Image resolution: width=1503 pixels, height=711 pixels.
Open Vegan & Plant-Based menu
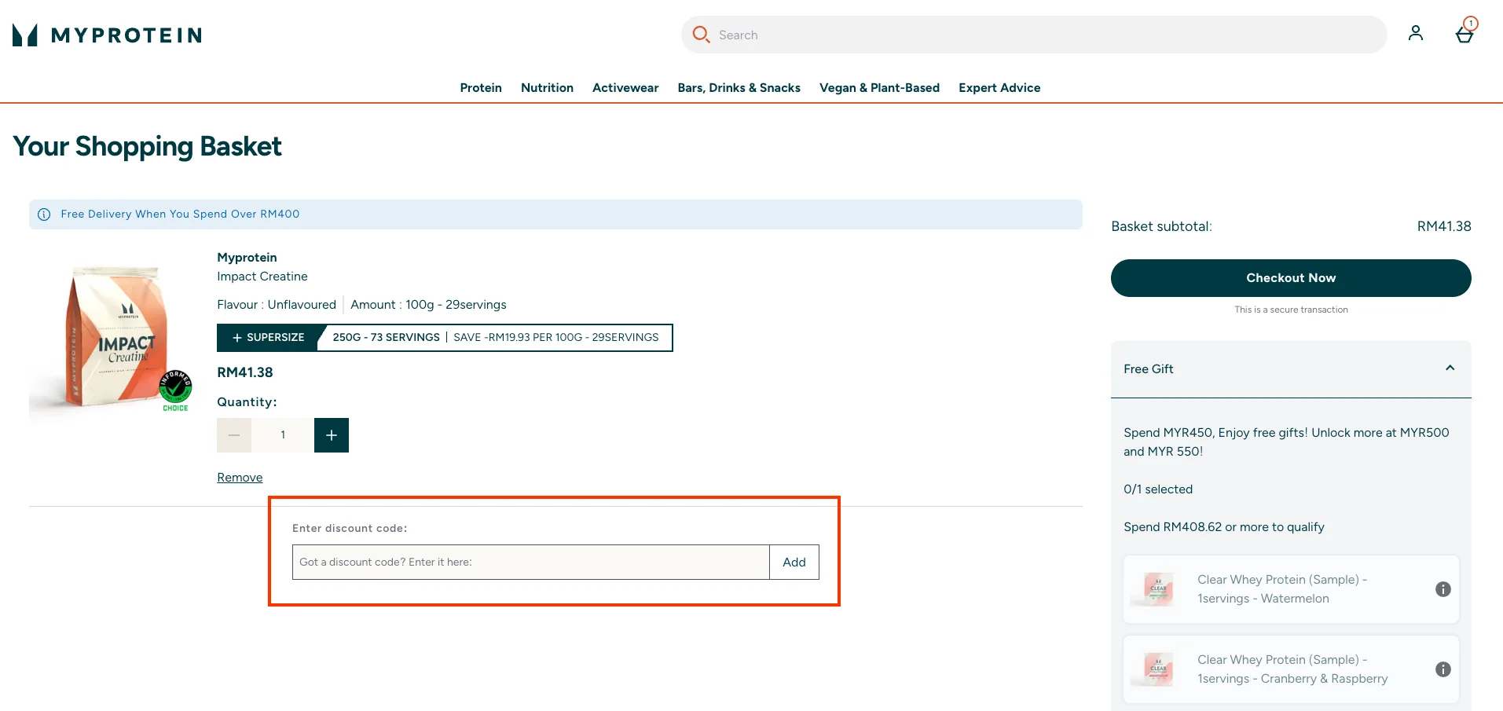pyautogui.click(x=879, y=88)
